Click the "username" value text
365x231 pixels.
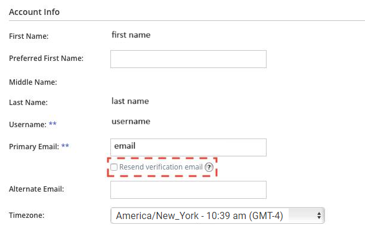click(131, 121)
